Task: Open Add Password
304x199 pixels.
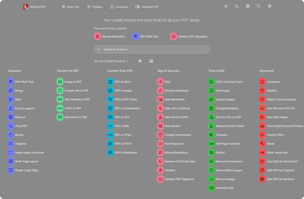Action: coord(170,144)
